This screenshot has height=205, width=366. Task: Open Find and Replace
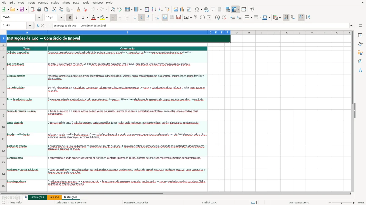[x=113, y=9]
